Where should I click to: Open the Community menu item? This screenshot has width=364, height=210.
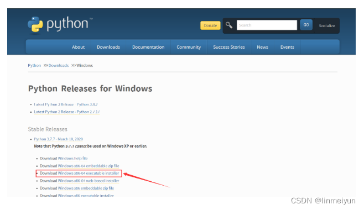coord(189,47)
